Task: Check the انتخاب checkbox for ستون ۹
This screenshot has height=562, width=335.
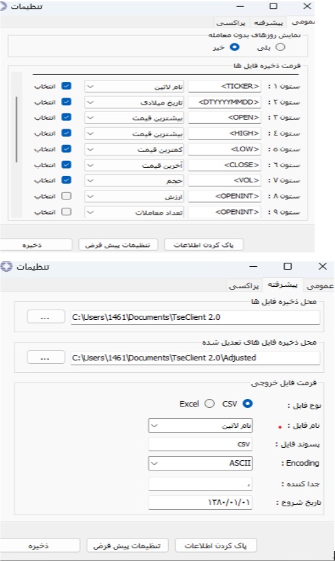Action: tap(66, 211)
